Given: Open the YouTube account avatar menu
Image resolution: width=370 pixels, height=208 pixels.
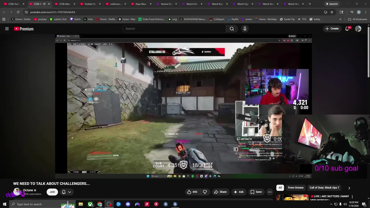Looking at the screenshot, I should 358,29.
